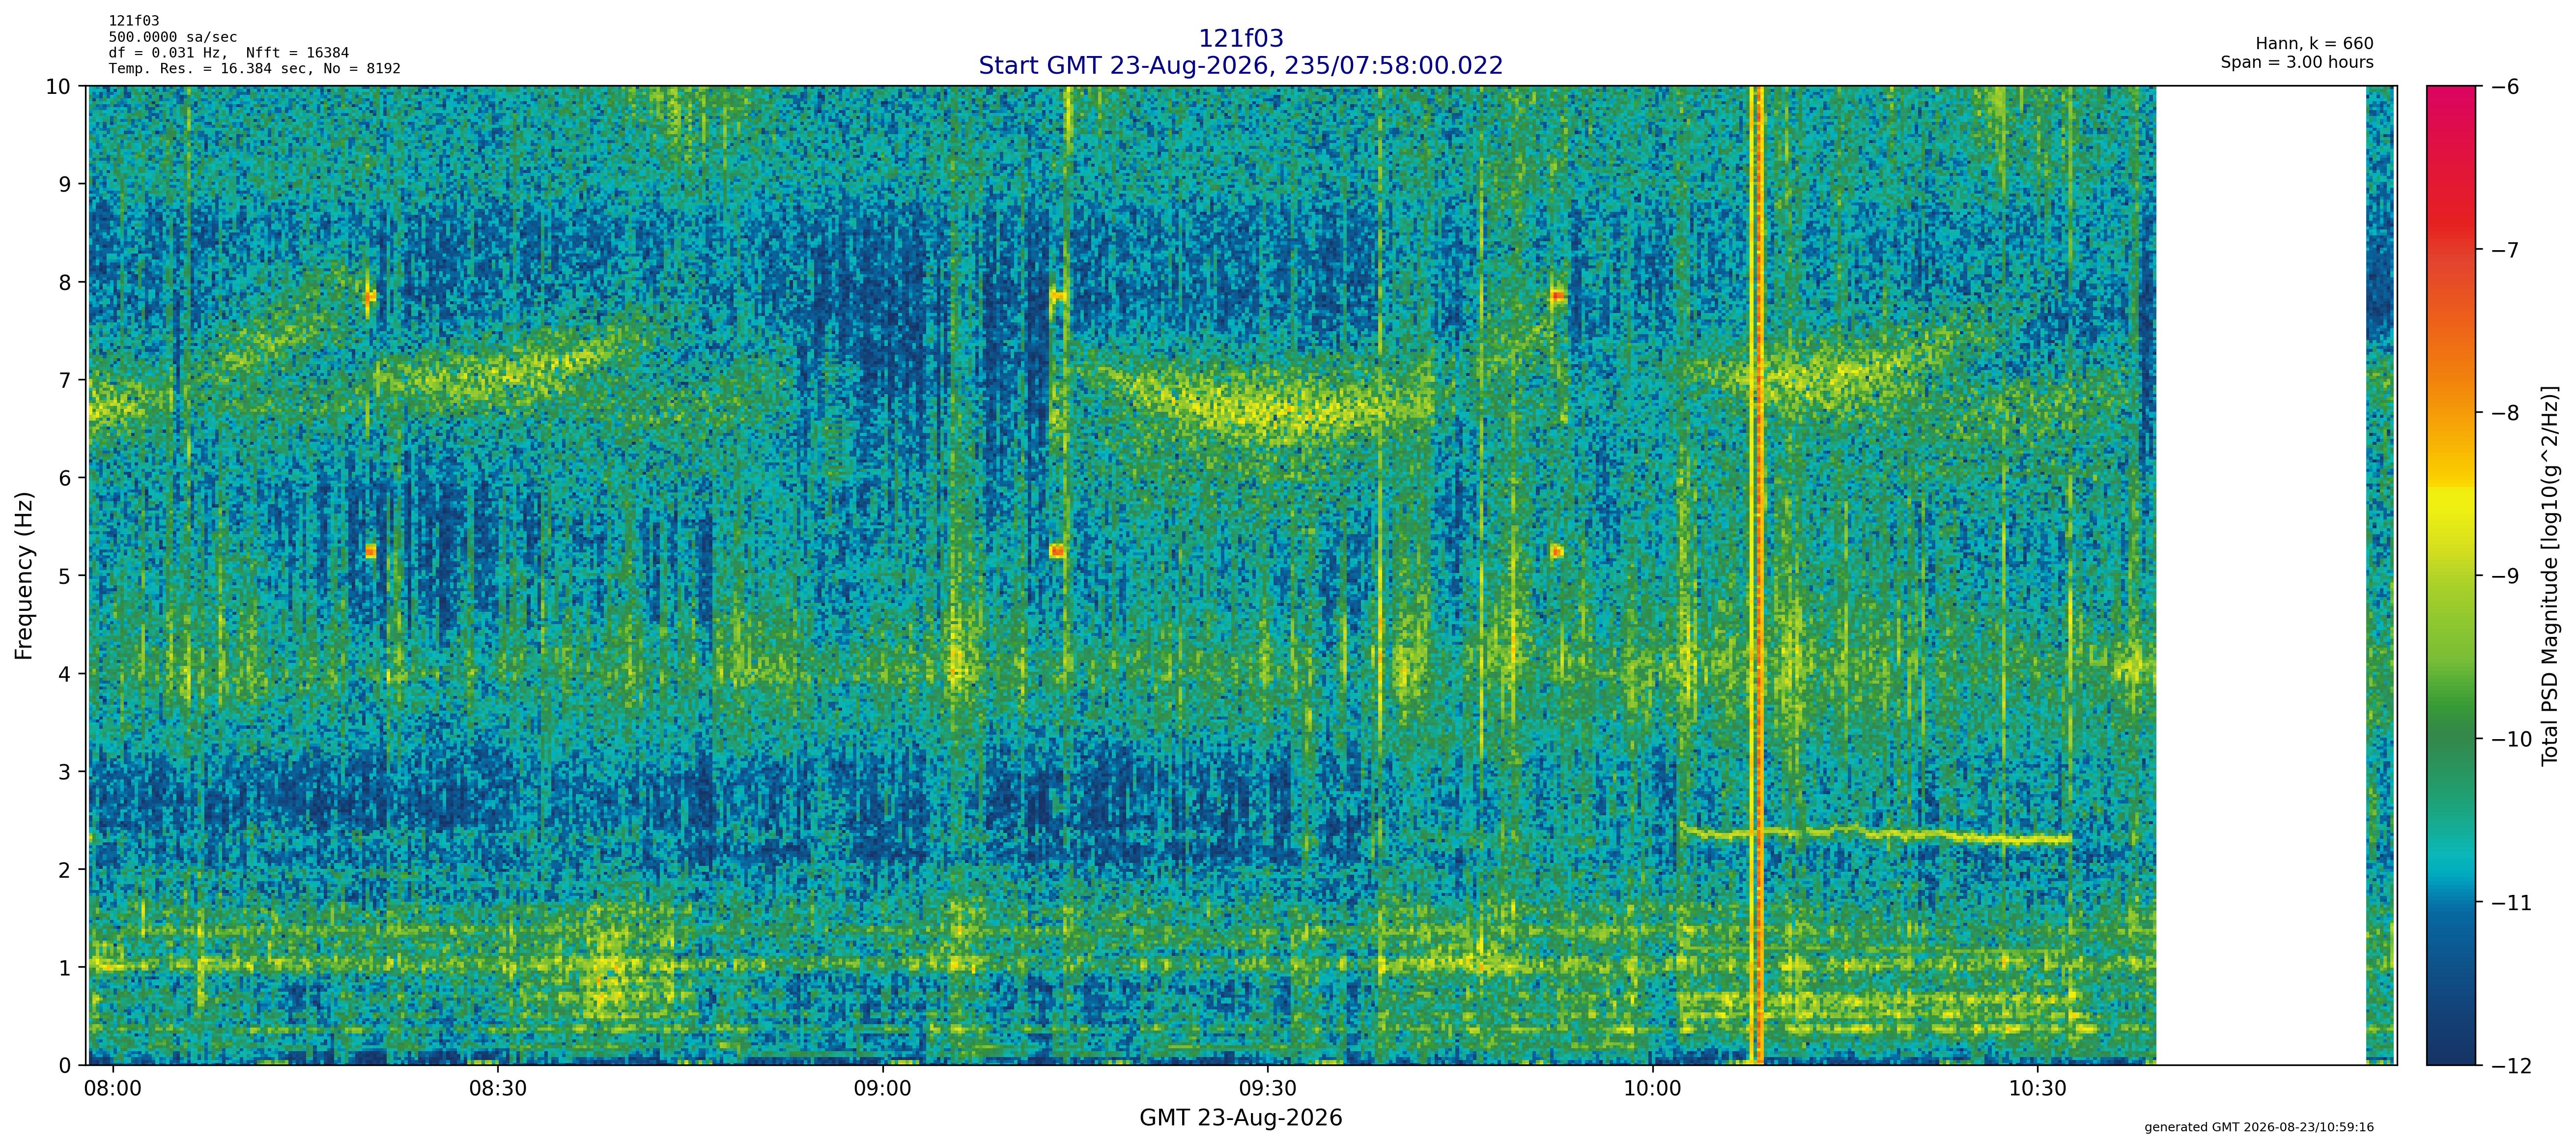Click "Temp. Res. = 16.384 sec, No = 8192"

tap(255, 69)
